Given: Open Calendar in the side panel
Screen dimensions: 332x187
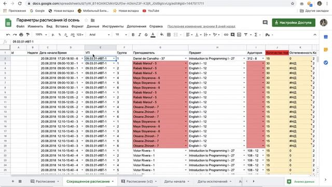Looking at the screenshot, I should coord(326,37).
